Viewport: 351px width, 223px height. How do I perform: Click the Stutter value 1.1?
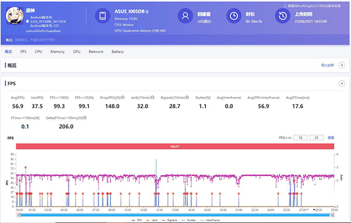pos(202,106)
